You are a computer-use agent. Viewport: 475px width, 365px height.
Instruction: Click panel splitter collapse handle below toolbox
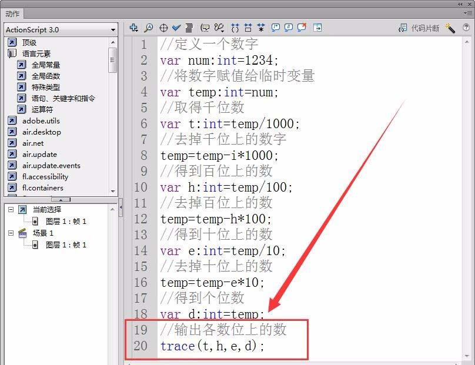(x=61, y=200)
